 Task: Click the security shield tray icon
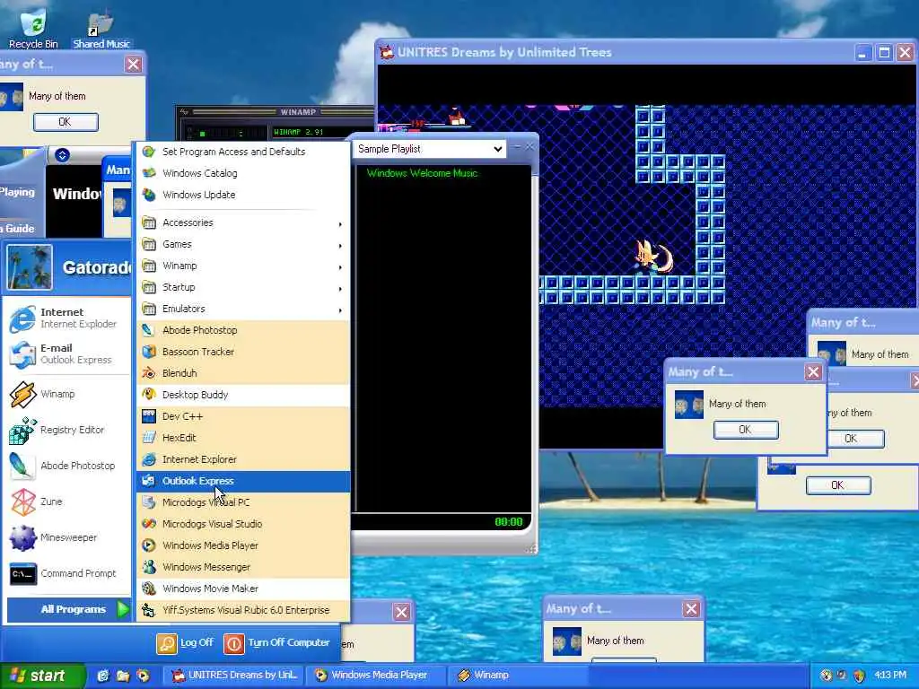click(x=859, y=676)
